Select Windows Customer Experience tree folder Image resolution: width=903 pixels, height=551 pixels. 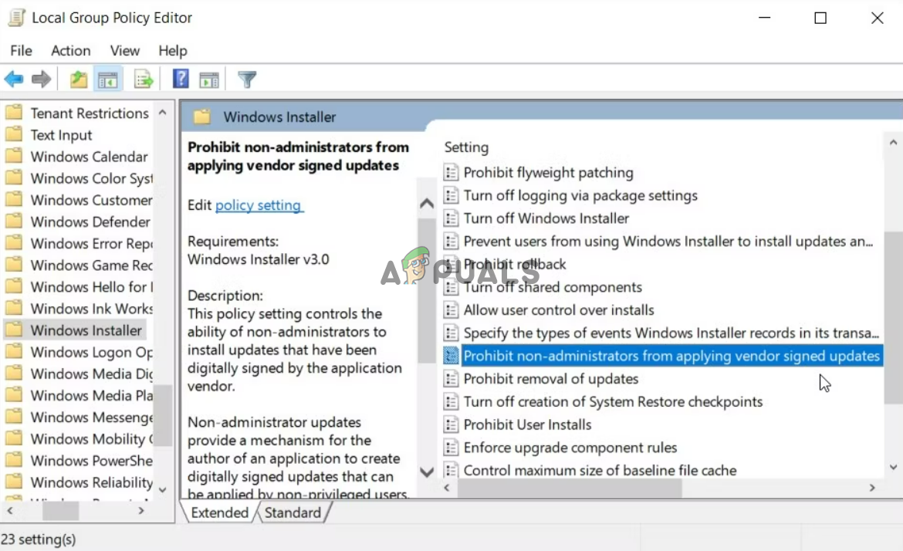coord(92,201)
